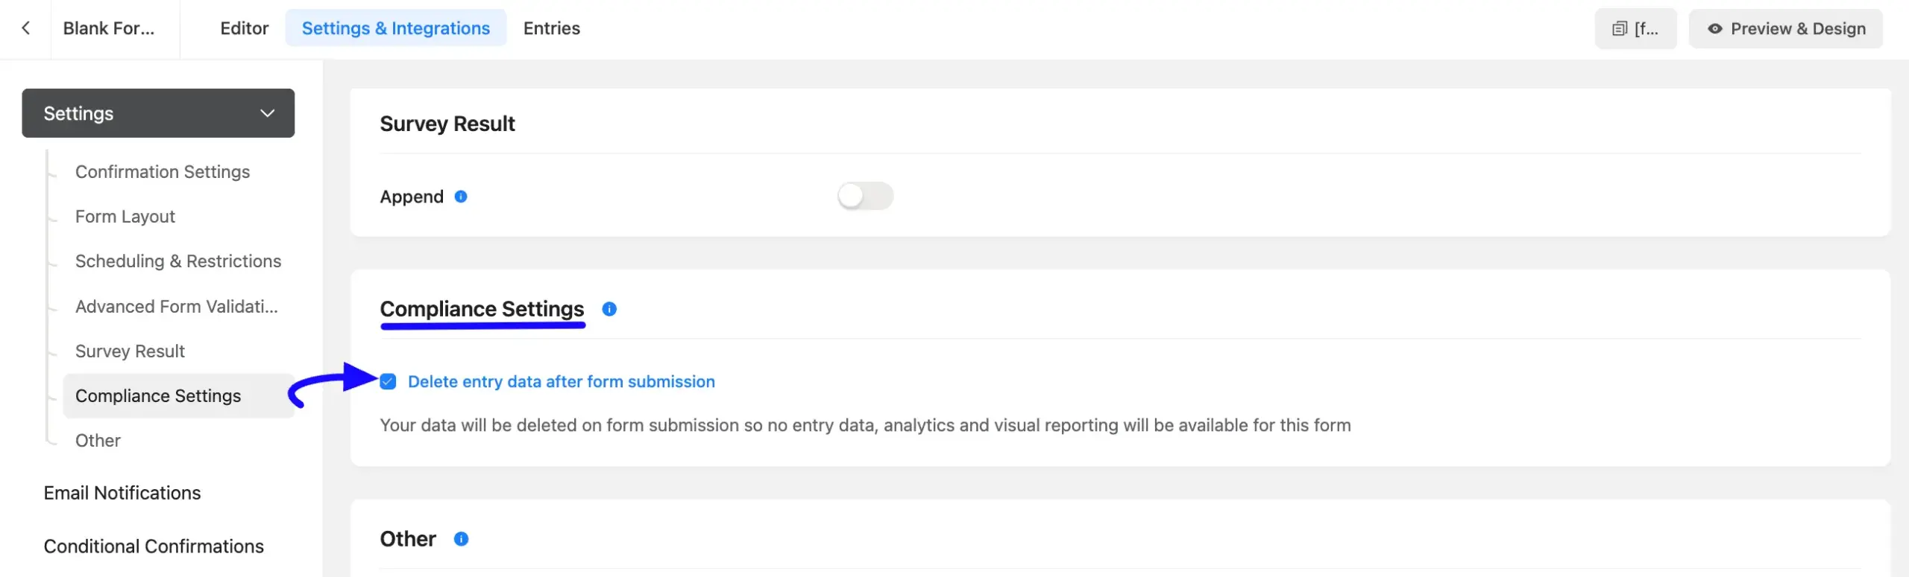Click the shortcode copy icon button
The width and height of the screenshot is (1909, 577).
click(1635, 29)
